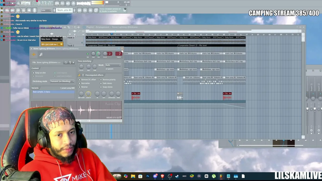Select the 'did u just scam me' channel
The image size is (322, 181).
52,44
